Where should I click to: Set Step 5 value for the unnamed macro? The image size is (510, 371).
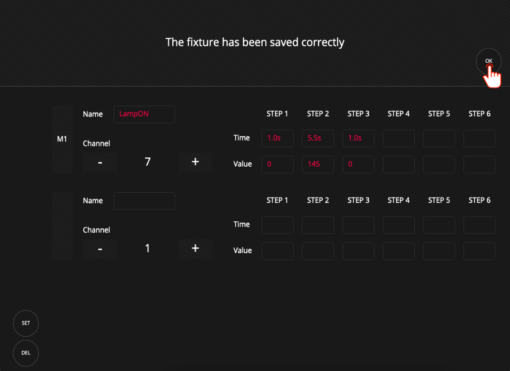tap(439, 251)
